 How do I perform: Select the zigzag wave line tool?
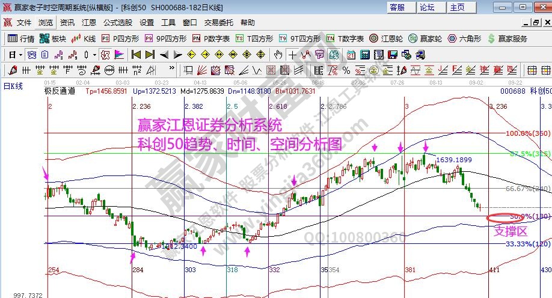pos(257,70)
